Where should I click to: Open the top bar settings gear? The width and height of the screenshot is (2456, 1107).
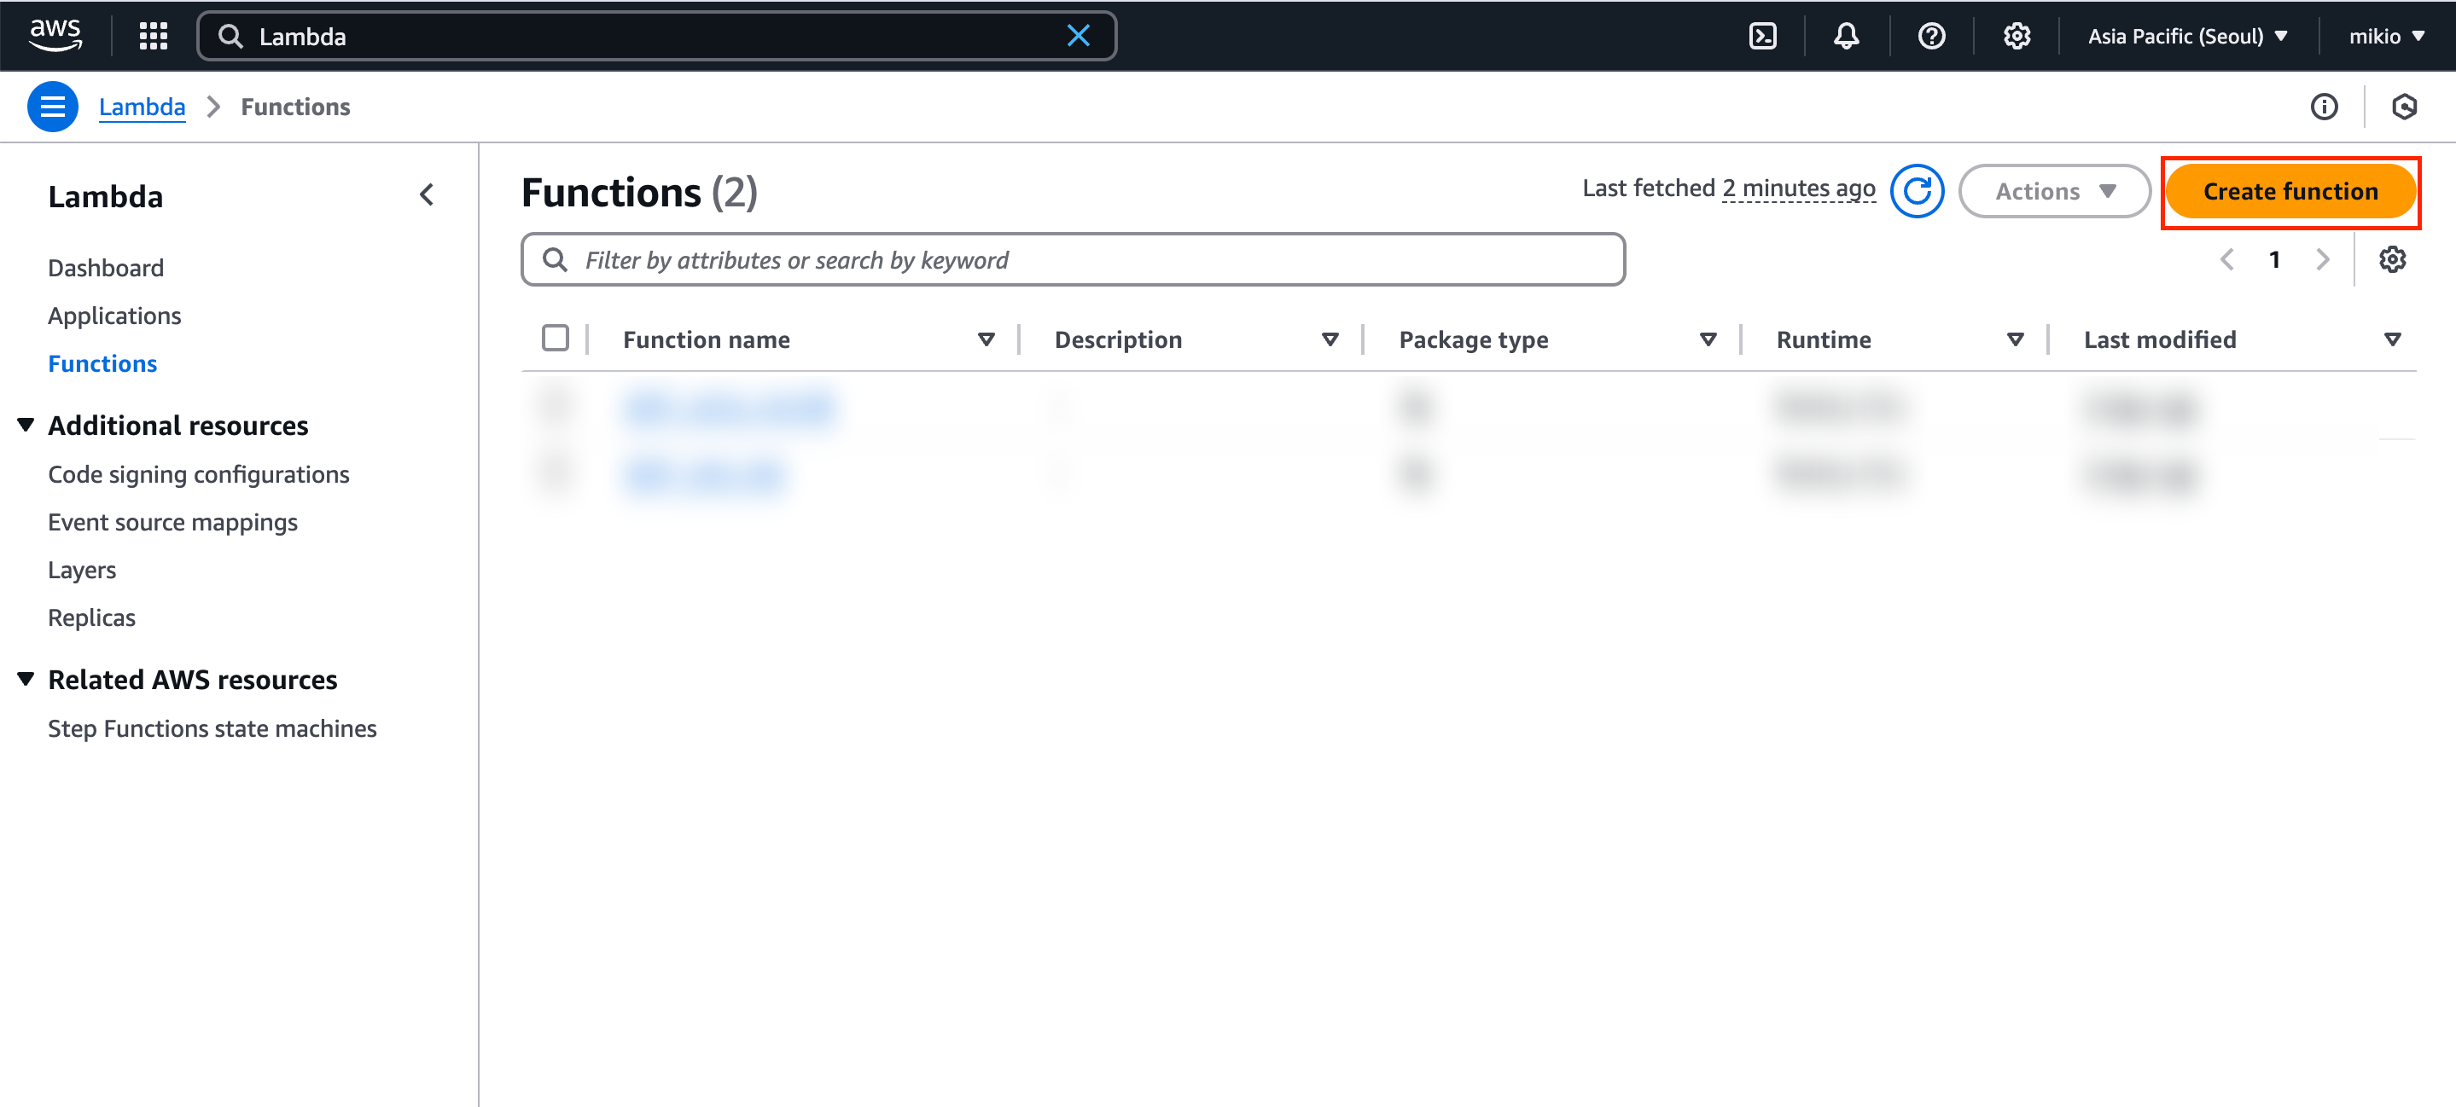coord(2016,36)
